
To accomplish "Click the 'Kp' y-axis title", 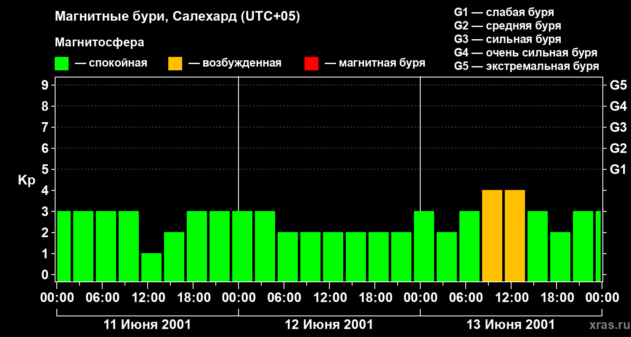I will [x=27, y=180].
